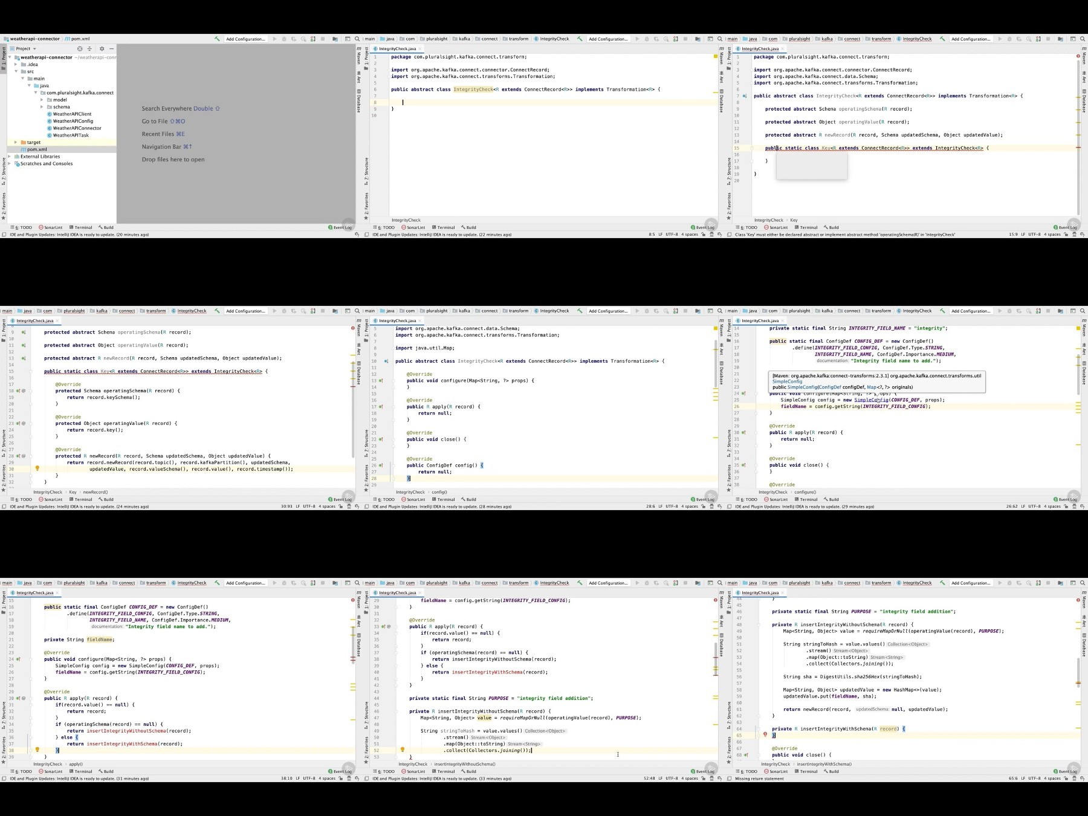Click the lightbulb on line 38 in the apply() editor
The width and height of the screenshot is (1088, 816).
pyautogui.click(x=37, y=750)
